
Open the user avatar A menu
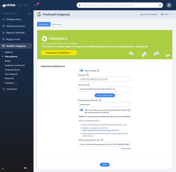pyautogui.click(x=169, y=5)
